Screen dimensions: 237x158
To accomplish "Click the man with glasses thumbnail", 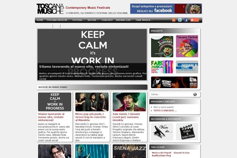I will pyautogui.click(x=55, y=151).
